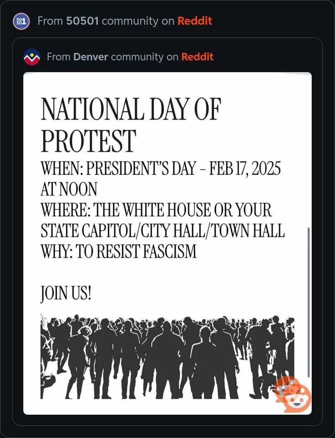
Task: Click the STATE CAPITOL/CITY HALL/TOWN HALL text
Action: [x=162, y=230]
